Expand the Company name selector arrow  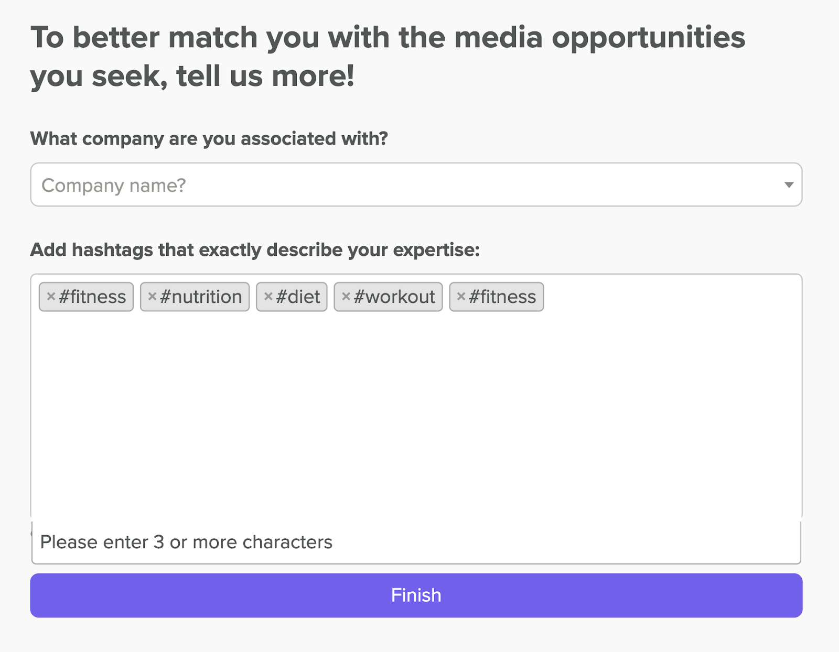pos(788,185)
